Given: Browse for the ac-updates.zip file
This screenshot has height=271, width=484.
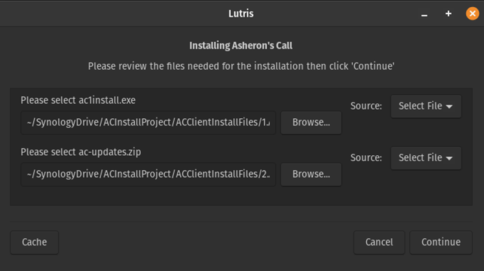Looking at the screenshot, I should pyautogui.click(x=311, y=174).
